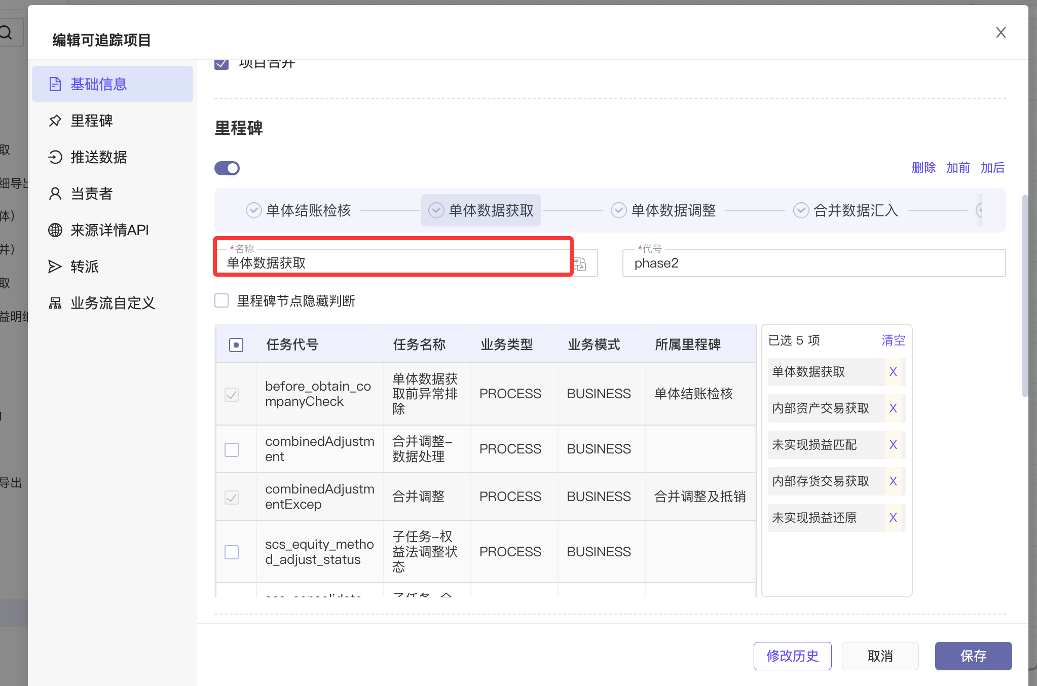Screen dimensions: 1037x686
Task: Remove 内部存货交易获取 from selected items
Action: pos(893,481)
